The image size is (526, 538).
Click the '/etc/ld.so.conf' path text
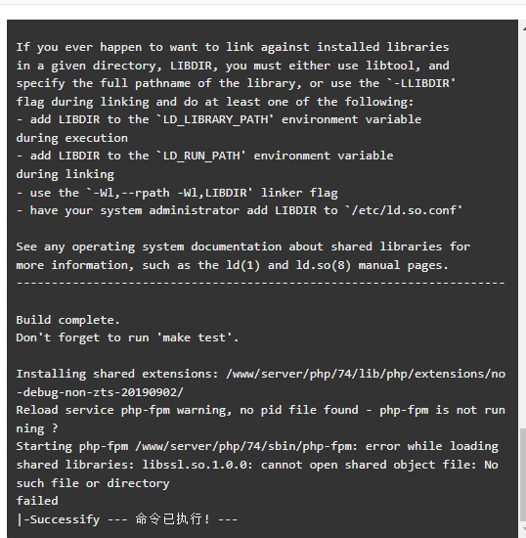tap(404, 210)
